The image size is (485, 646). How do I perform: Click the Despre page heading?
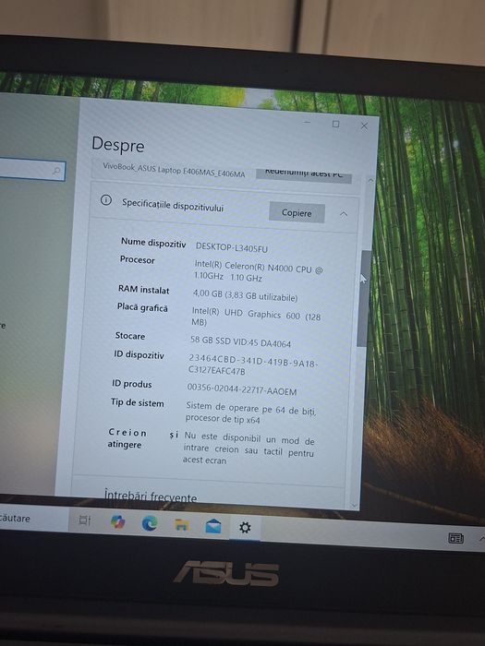pos(118,145)
